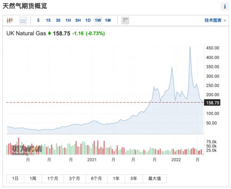The width and height of the screenshot is (231, 189).
Task: Choose the 1D interval
Action: (88, 20)
